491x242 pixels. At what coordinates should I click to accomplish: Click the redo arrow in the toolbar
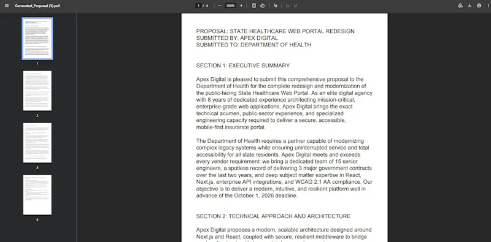click(x=295, y=6)
